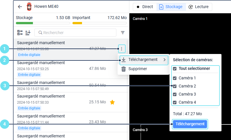The height and width of the screenshot is (140, 231).
Task: Disable the Caméra 1 checkbox
Action: click(175, 78)
